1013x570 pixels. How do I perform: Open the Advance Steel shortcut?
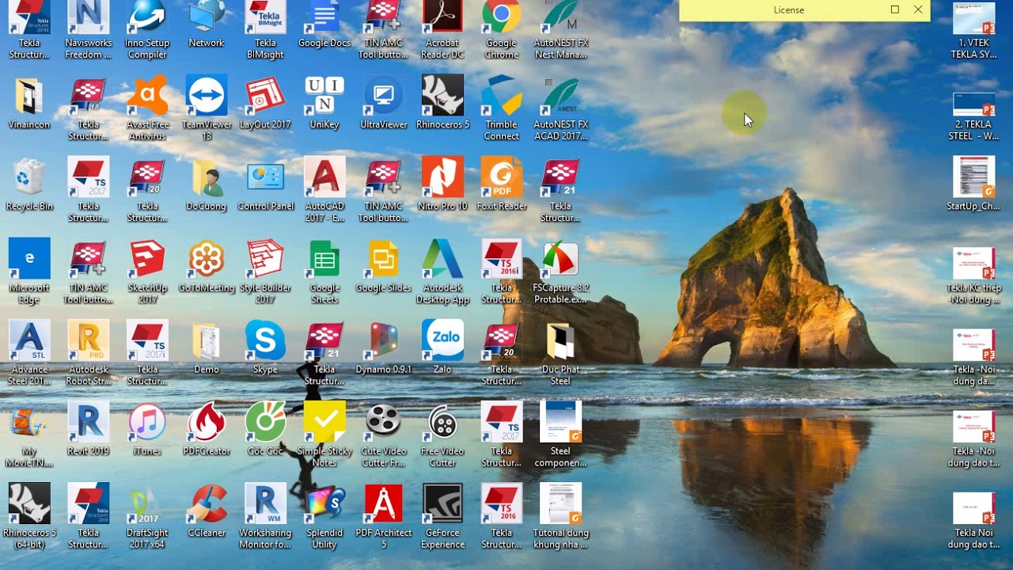(29, 353)
